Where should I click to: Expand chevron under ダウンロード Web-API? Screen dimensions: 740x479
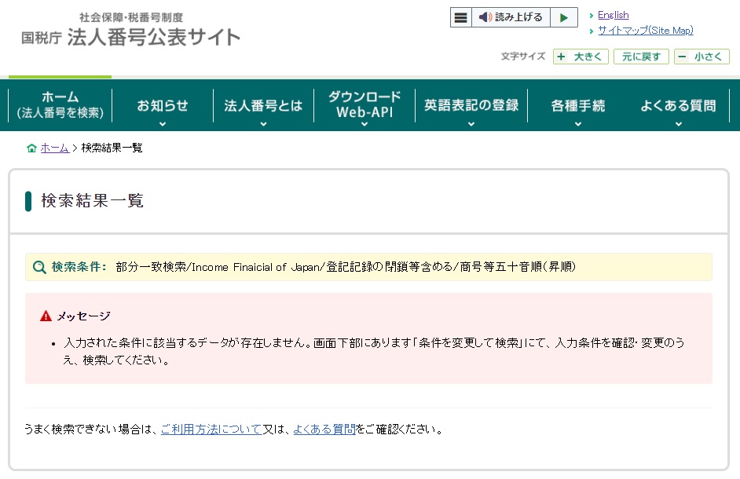(x=365, y=124)
